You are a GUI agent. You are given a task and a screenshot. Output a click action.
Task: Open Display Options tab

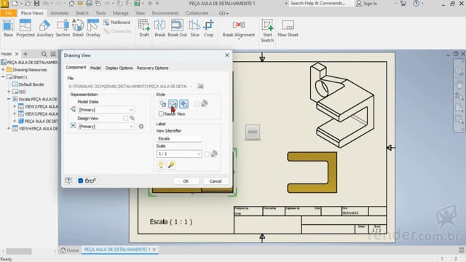[x=119, y=68]
